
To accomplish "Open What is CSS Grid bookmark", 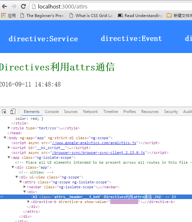I will 92,15.
